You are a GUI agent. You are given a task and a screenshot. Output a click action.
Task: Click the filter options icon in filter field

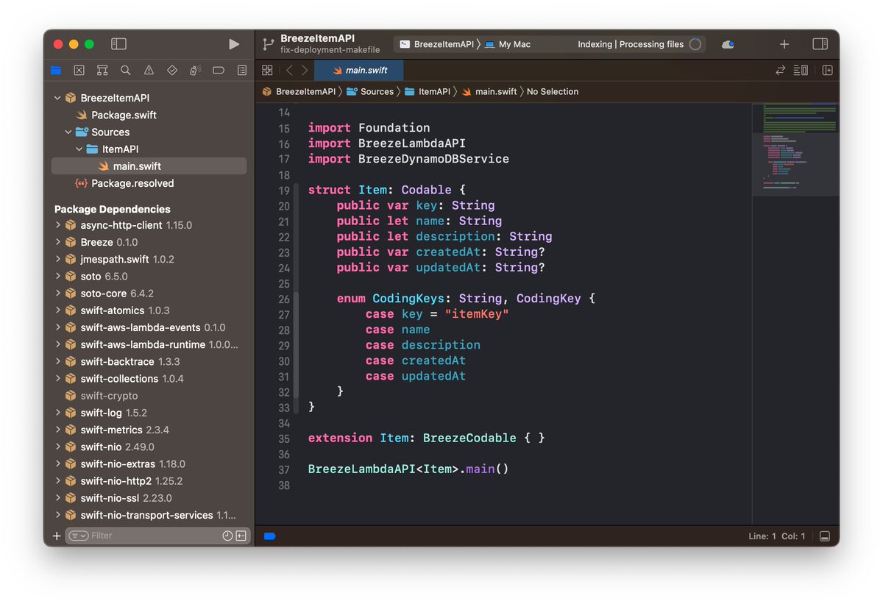[x=79, y=536]
